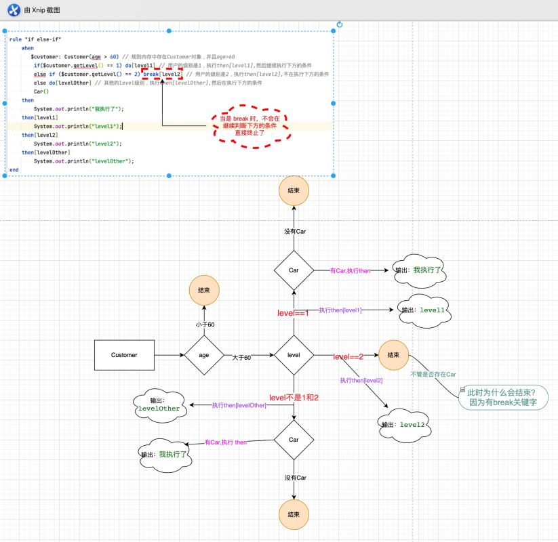This screenshot has width=558, height=542.
Task: Select the Customer rectangle shape
Action: click(x=124, y=355)
